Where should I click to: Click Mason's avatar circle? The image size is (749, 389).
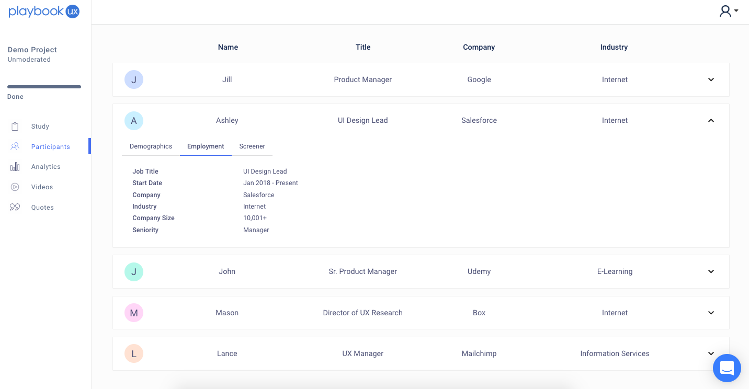(134, 313)
